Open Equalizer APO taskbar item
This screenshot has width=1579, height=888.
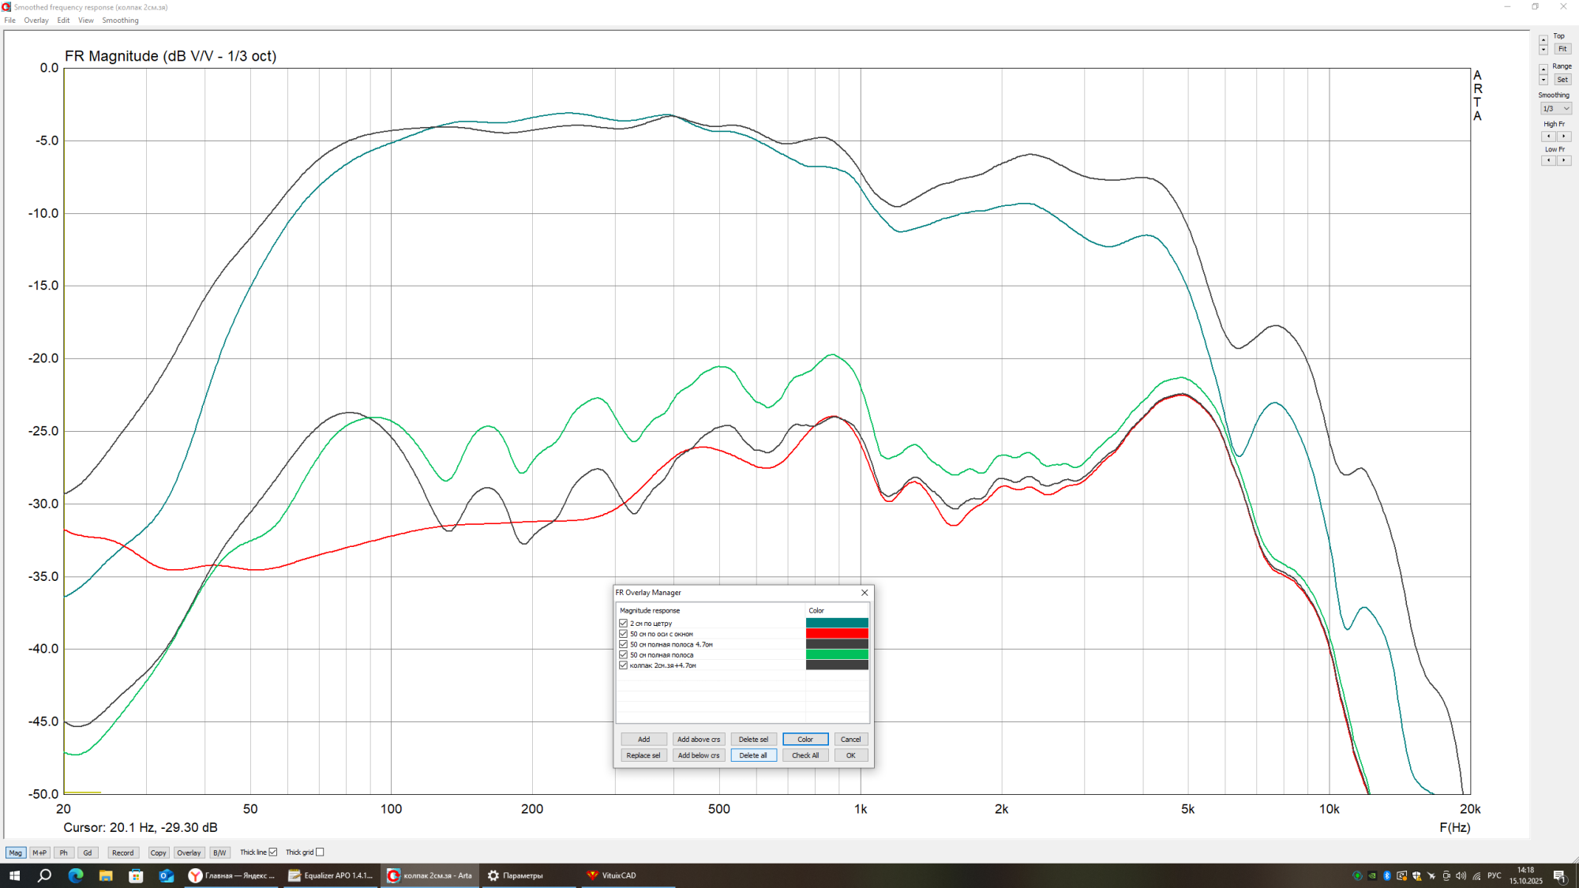[x=330, y=875]
